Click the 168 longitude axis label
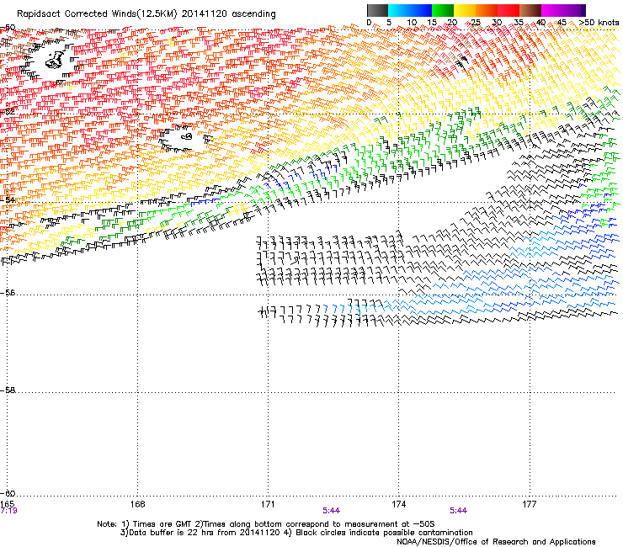This screenshot has height=547, width=623. click(137, 504)
